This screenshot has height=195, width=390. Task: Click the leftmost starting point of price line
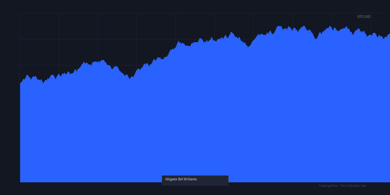[20, 83]
